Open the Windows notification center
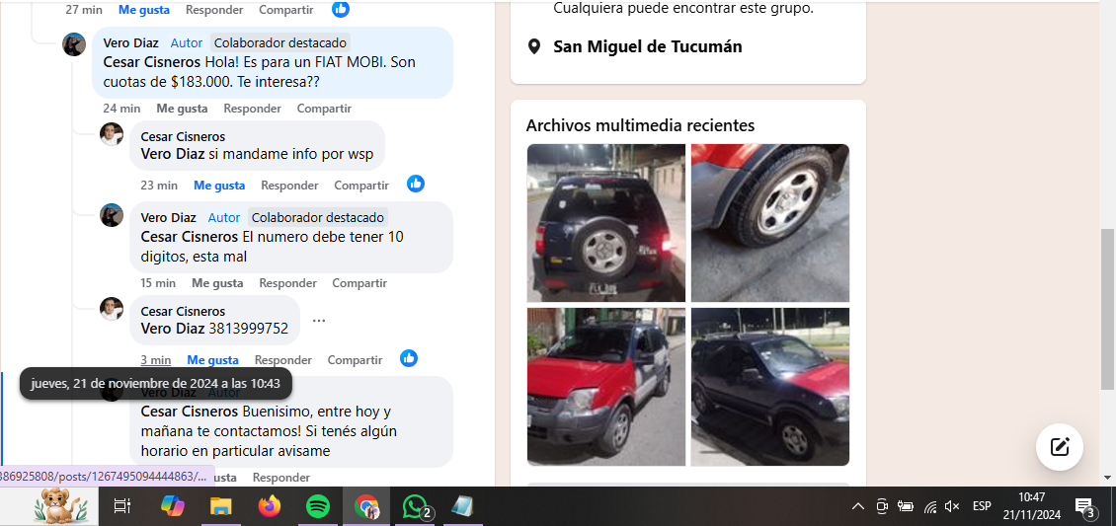 1084,507
